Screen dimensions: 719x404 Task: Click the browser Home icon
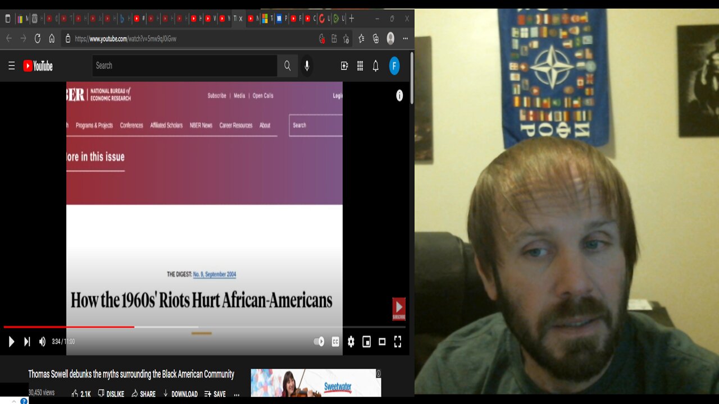(52, 39)
